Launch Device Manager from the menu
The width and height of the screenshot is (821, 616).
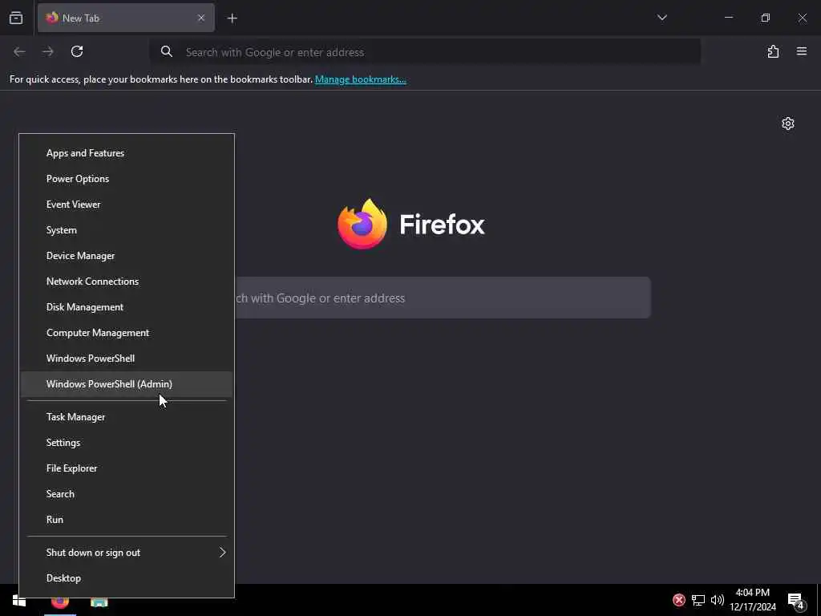(126, 256)
